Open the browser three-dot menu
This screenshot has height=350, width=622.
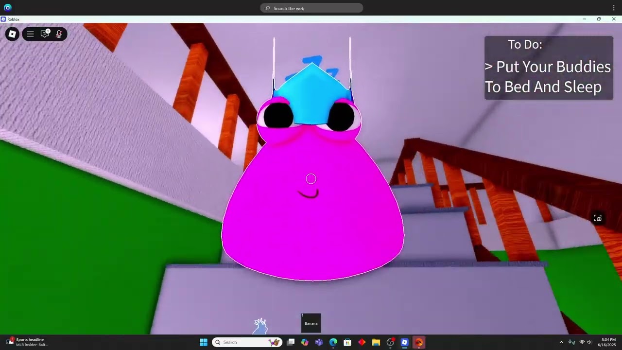click(614, 8)
